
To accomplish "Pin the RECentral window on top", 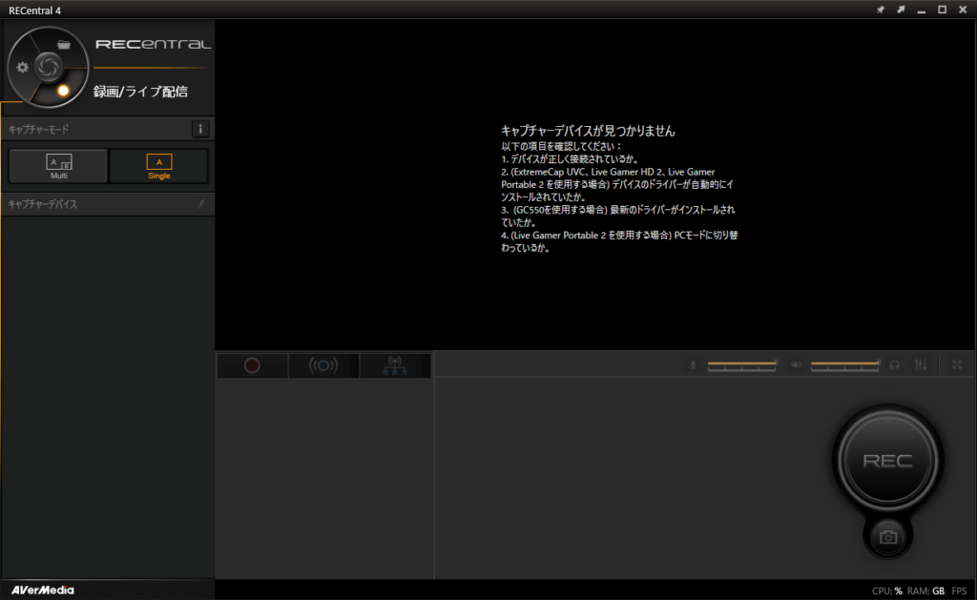I will click(x=881, y=10).
